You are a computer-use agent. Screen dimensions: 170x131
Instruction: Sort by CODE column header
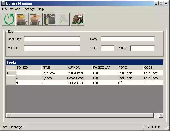tap(153, 68)
